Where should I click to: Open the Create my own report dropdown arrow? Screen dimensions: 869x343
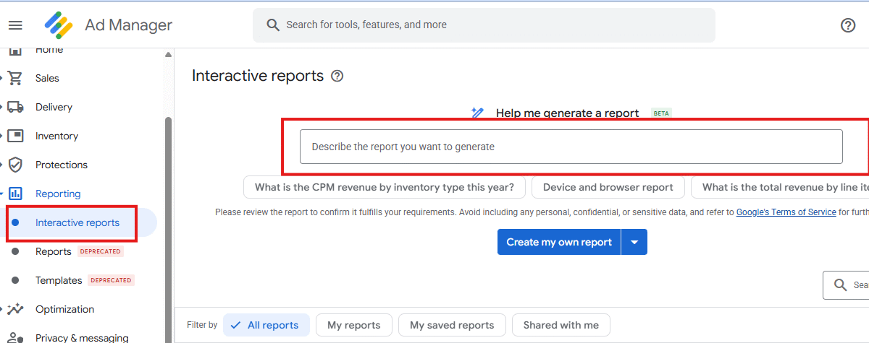pyautogui.click(x=634, y=242)
